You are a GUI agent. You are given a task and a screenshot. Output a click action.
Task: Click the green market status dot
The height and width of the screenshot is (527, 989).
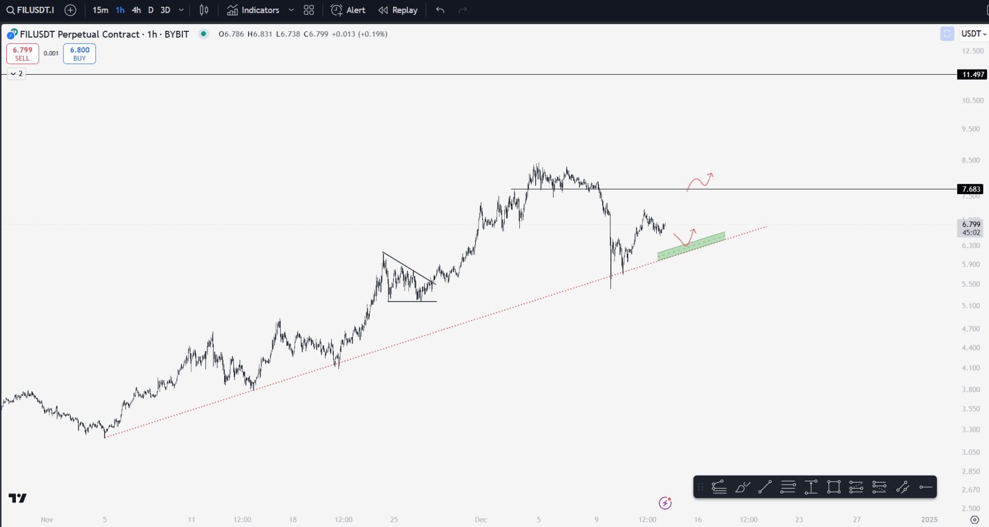click(204, 34)
